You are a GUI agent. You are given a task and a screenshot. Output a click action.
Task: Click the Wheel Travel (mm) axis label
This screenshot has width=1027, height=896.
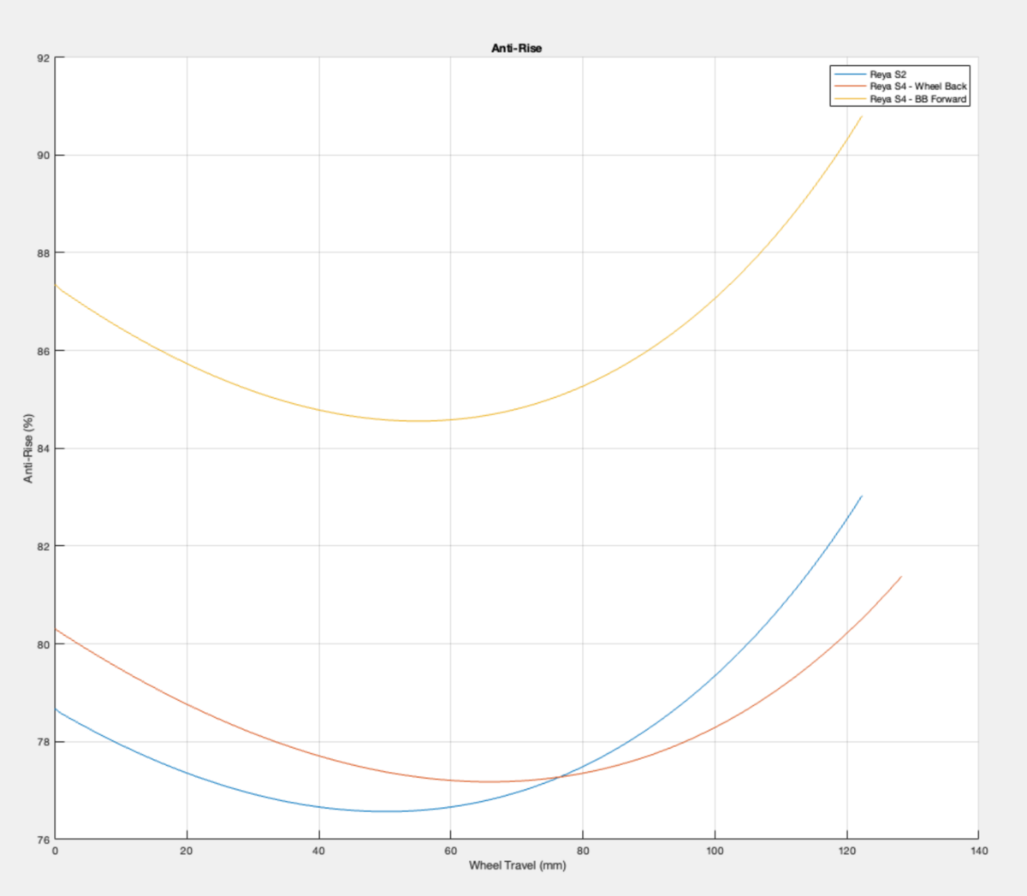tap(517, 865)
